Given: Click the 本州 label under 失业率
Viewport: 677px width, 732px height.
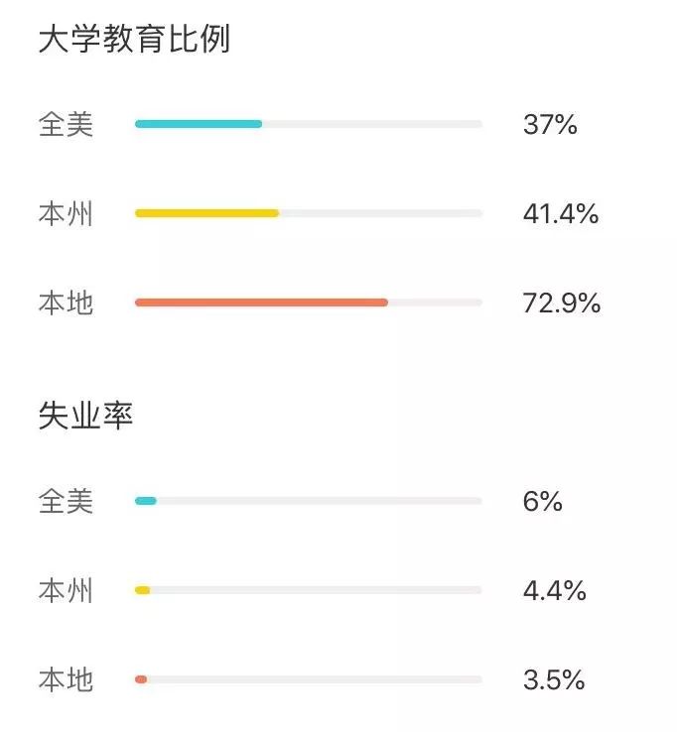Looking at the screenshot, I should 66,590.
